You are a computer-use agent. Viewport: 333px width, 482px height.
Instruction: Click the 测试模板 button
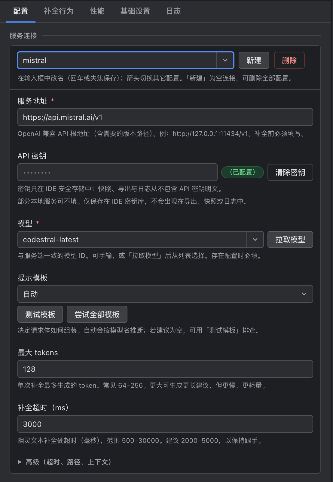point(40,315)
